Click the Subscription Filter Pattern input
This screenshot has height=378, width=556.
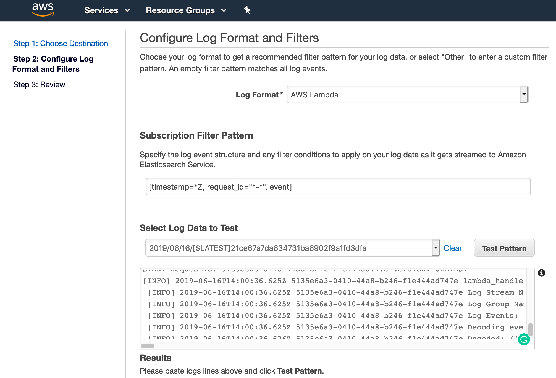tap(338, 187)
